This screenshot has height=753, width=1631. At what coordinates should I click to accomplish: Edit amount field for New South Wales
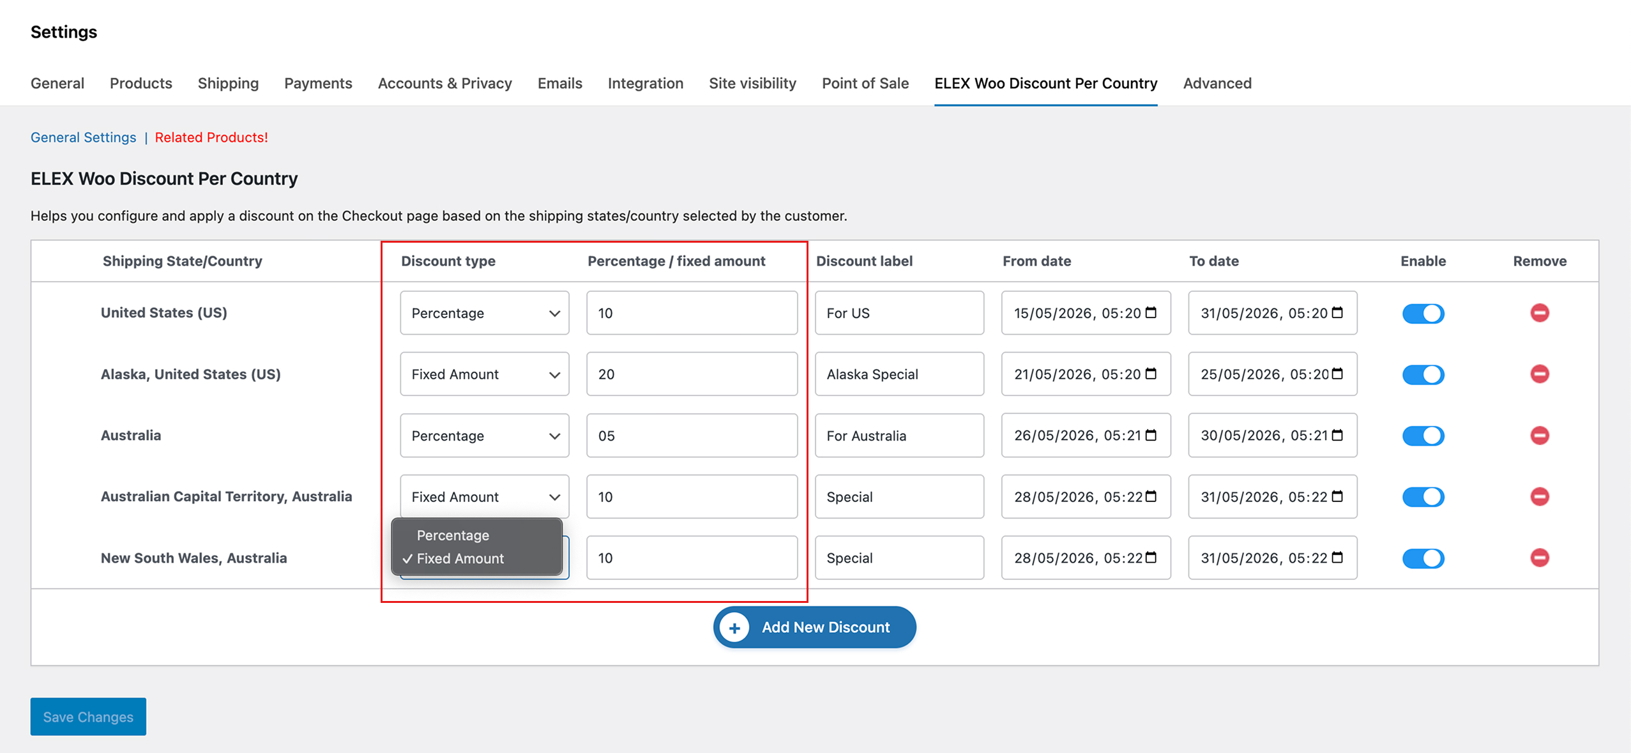coord(692,558)
